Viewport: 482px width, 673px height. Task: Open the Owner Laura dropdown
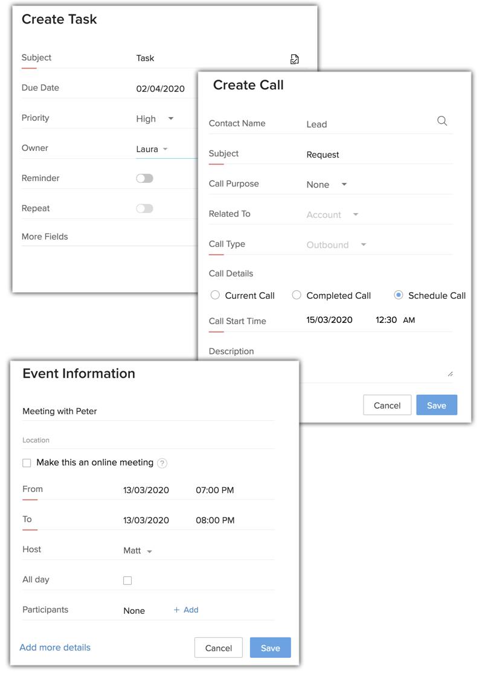click(x=152, y=149)
